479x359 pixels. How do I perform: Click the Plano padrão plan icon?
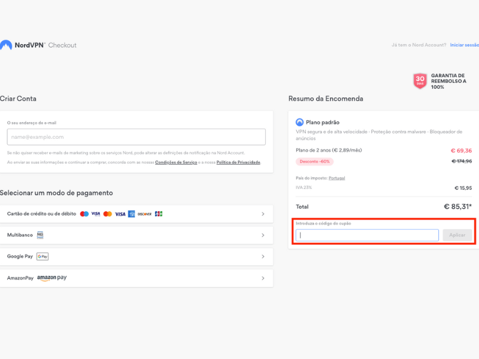coord(299,123)
